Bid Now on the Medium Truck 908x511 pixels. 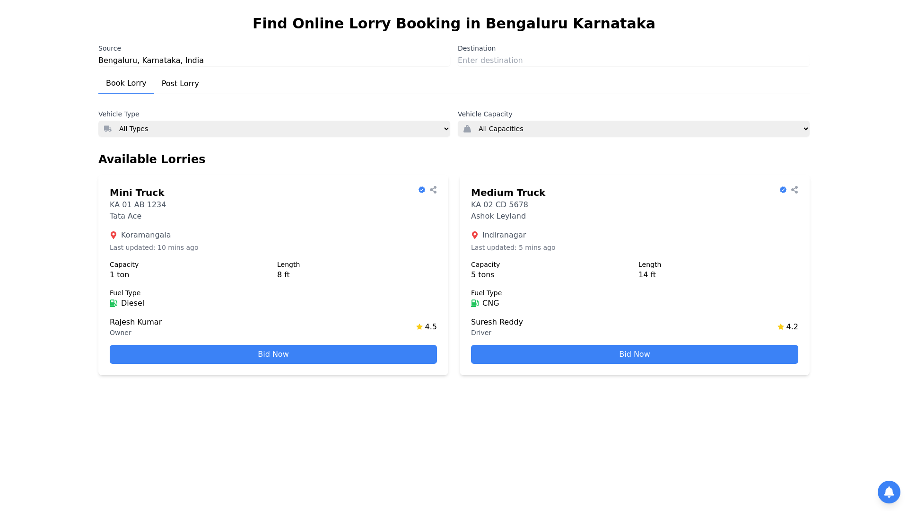point(635,354)
